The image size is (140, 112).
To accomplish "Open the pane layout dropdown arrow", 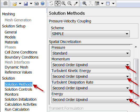I will (102, 4).
